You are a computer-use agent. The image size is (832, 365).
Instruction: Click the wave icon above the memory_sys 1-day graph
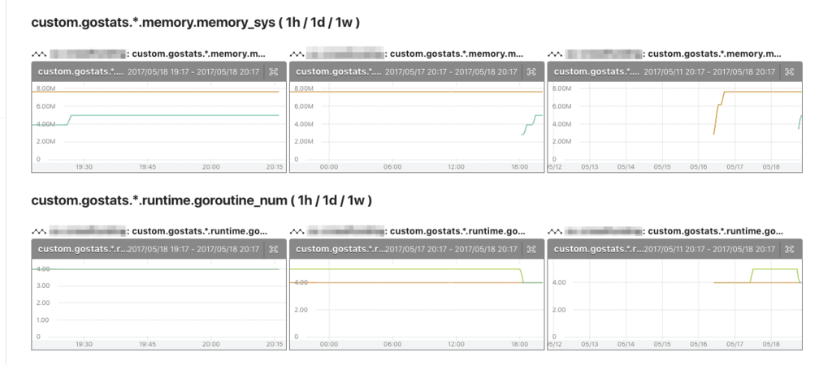297,54
